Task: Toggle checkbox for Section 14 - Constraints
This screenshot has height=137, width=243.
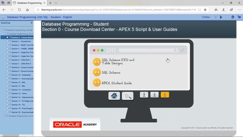Action: pyautogui.click(x=7, y=90)
